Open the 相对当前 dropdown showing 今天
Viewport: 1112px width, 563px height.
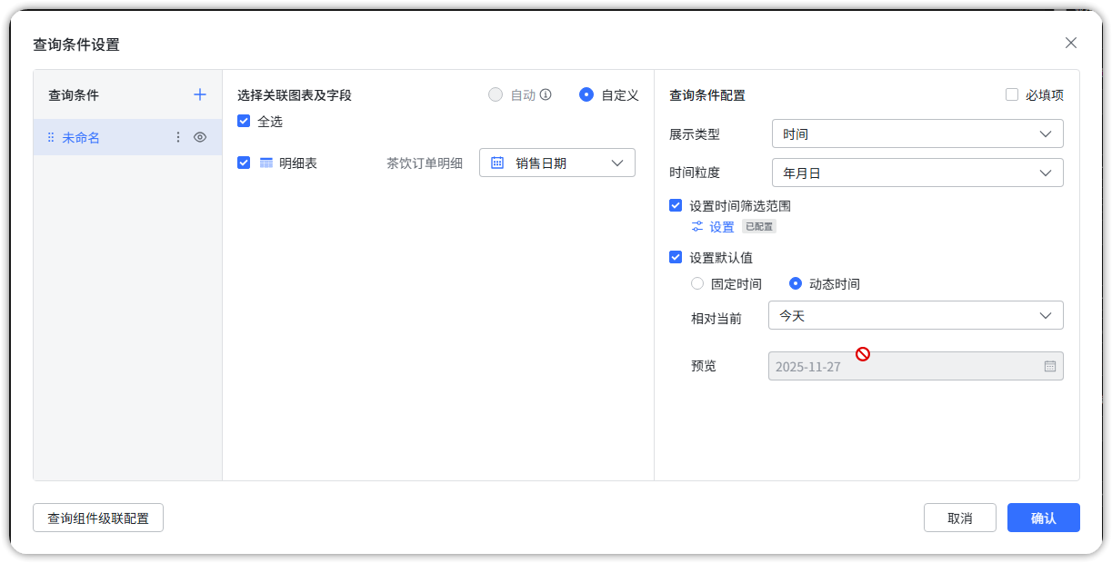click(915, 316)
